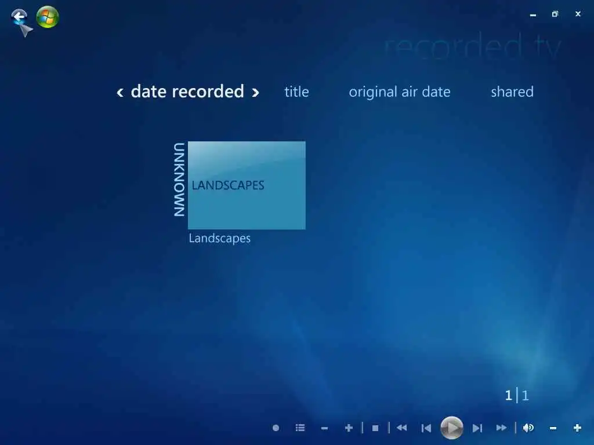
Task: Click the Landscapes label under the tile
Action: click(x=220, y=238)
